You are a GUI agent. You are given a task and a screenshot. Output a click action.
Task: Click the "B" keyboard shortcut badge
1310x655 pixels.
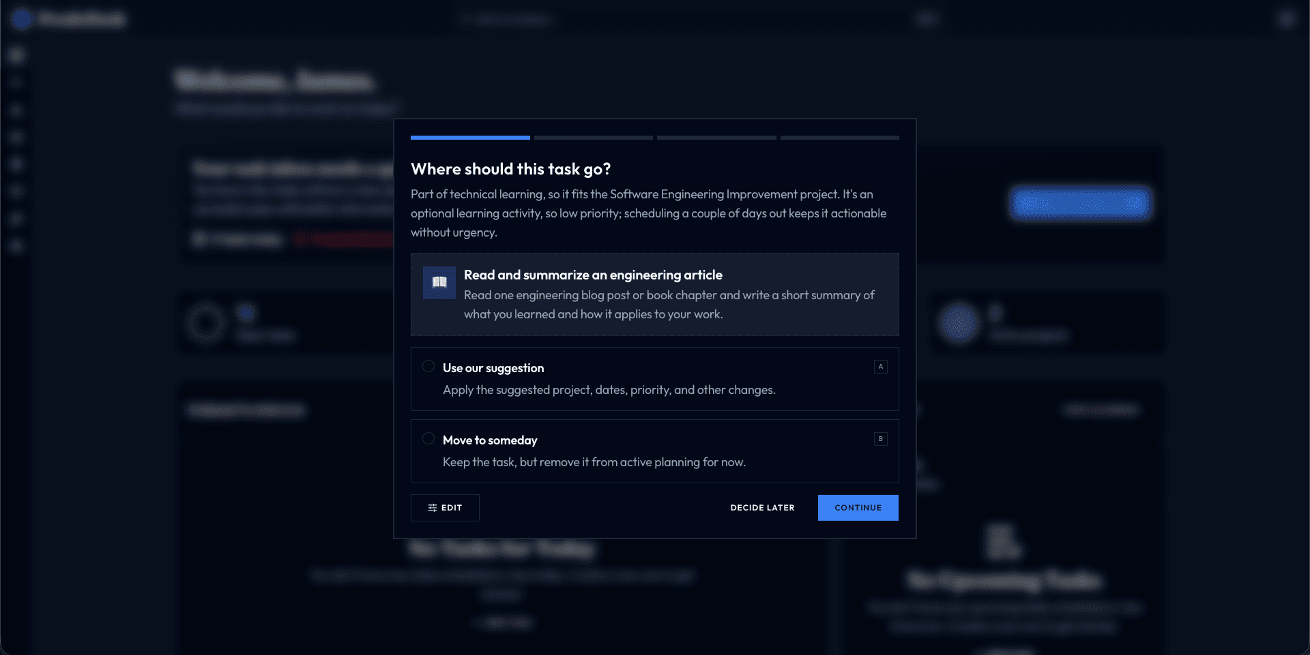pos(881,439)
